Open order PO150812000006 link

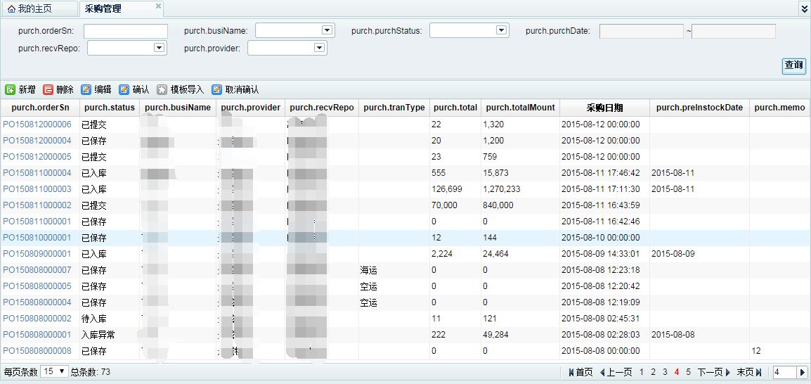[x=37, y=124]
